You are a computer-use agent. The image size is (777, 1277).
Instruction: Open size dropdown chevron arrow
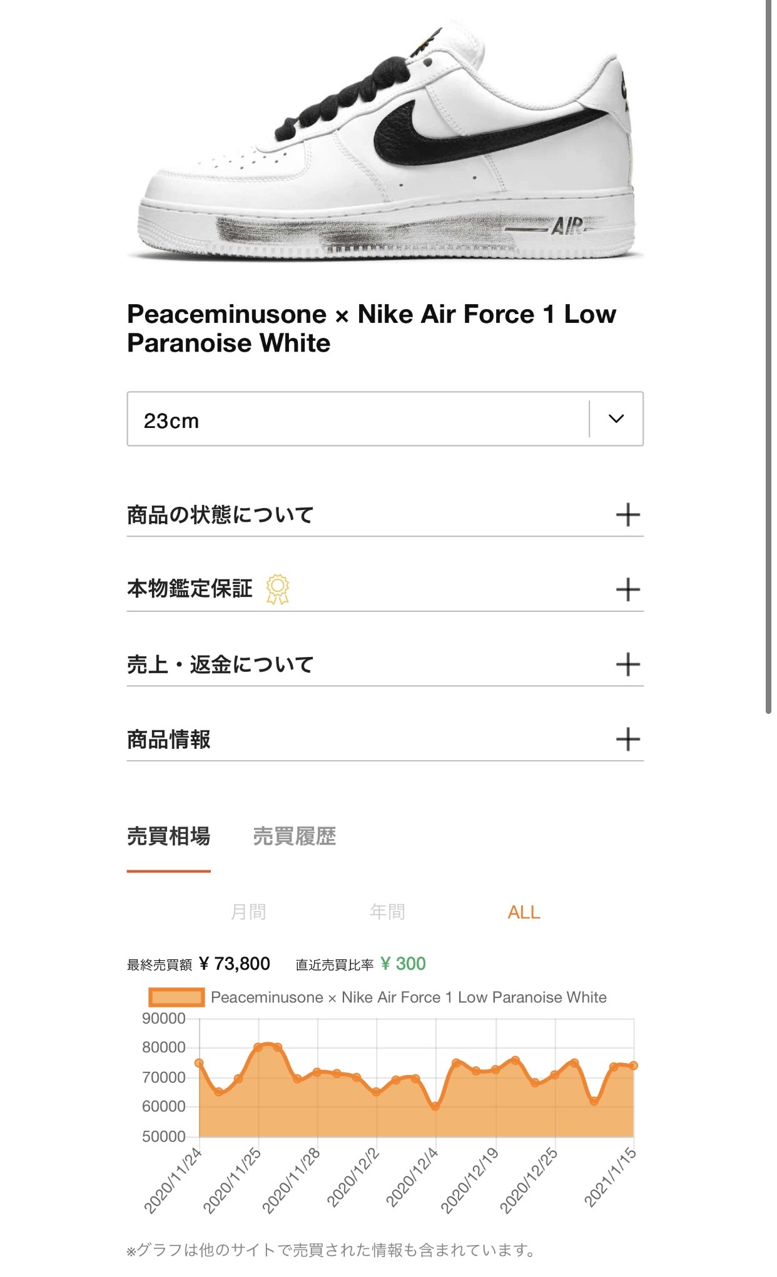point(616,419)
